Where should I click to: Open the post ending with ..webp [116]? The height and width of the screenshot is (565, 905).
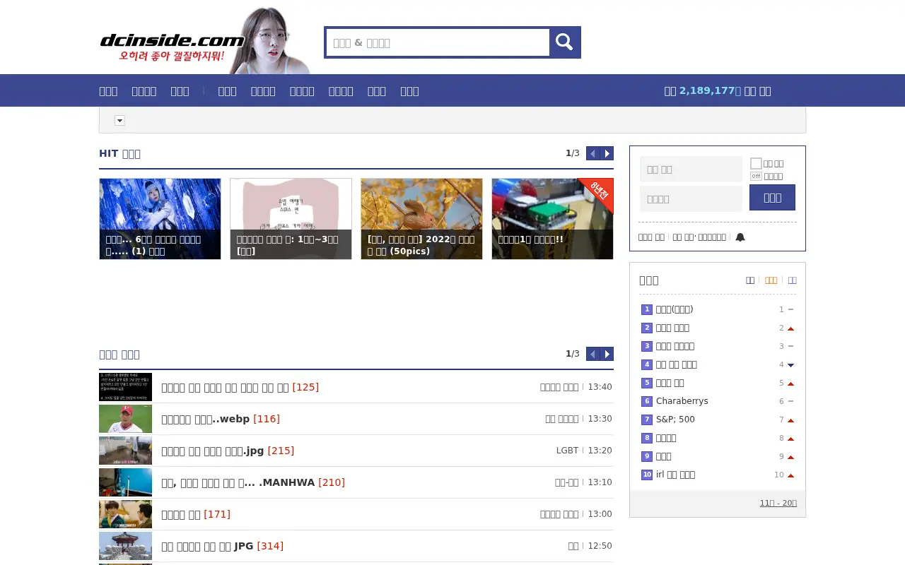point(221,419)
